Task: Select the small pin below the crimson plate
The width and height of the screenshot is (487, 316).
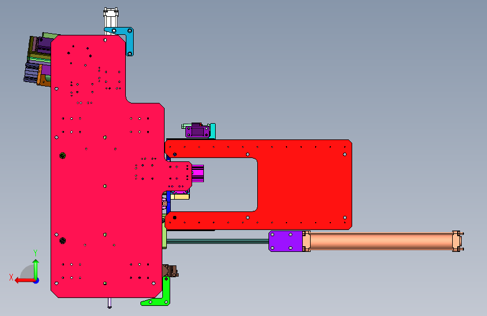Action: click(x=110, y=303)
